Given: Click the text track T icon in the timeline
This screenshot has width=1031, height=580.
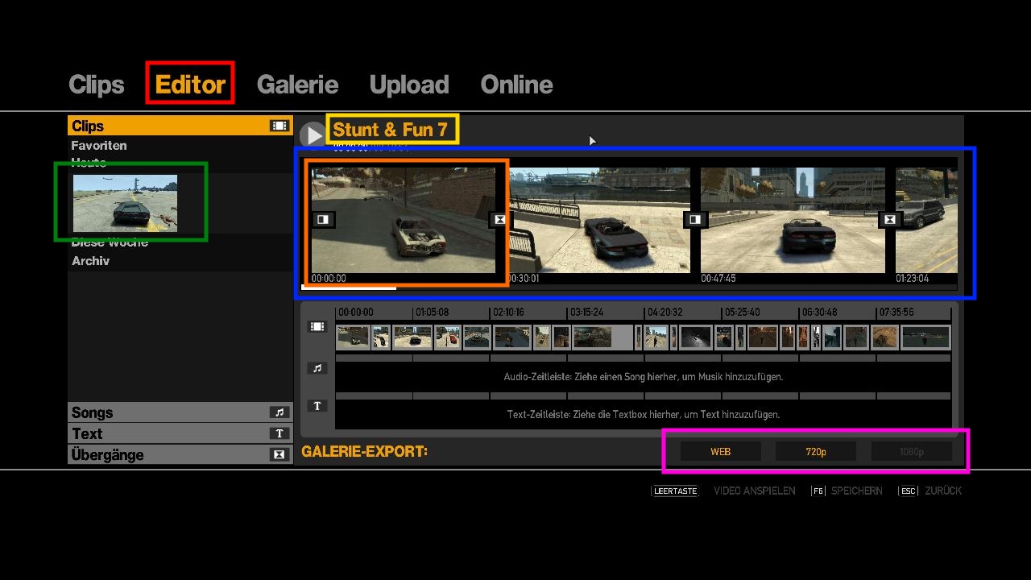Looking at the screenshot, I should pyautogui.click(x=317, y=405).
